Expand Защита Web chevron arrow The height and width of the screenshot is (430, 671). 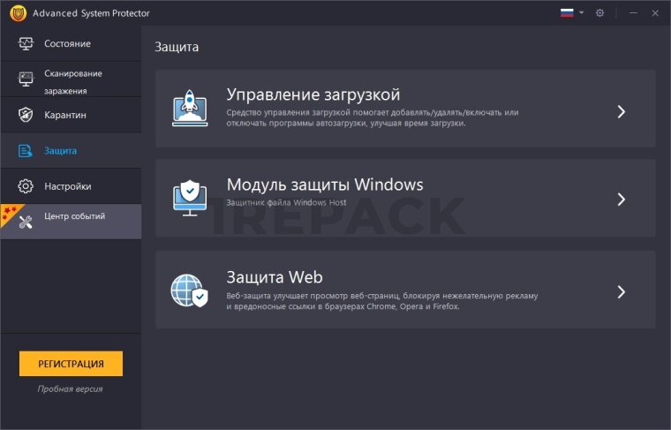pyautogui.click(x=622, y=291)
